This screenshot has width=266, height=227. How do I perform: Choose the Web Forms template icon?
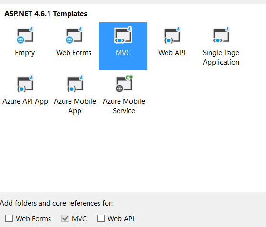click(74, 35)
